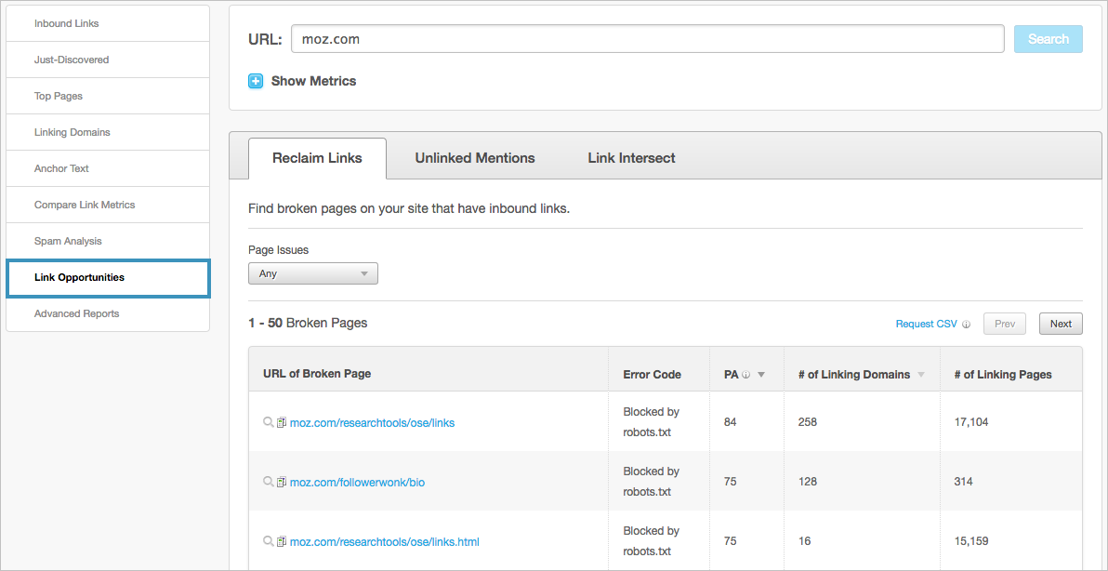This screenshot has width=1108, height=571.
Task: Click the 1 - 50 Broken Pages text
Action: (308, 323)
